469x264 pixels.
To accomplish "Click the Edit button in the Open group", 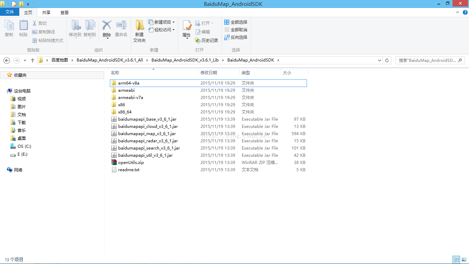I will tap(203, 32).
